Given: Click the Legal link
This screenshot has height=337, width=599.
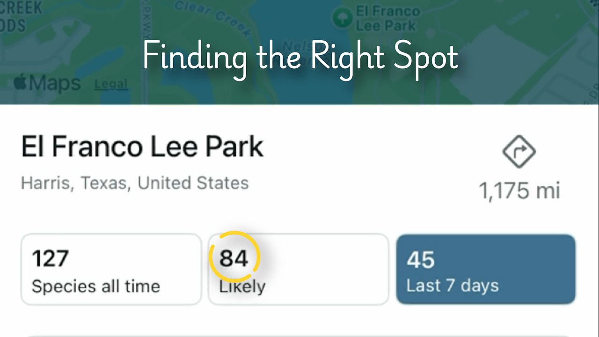Looking at the screenshot, I should click(x=111, y=84).
